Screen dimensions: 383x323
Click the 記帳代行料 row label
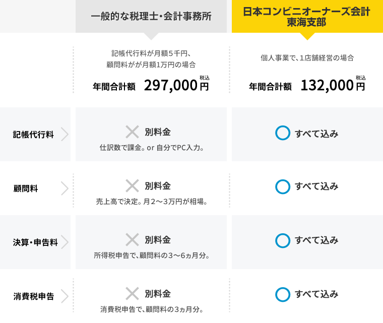(x=33, y=135)
